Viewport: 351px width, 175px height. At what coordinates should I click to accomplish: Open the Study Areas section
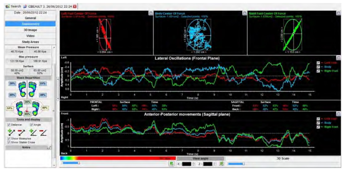pos(31,42)
